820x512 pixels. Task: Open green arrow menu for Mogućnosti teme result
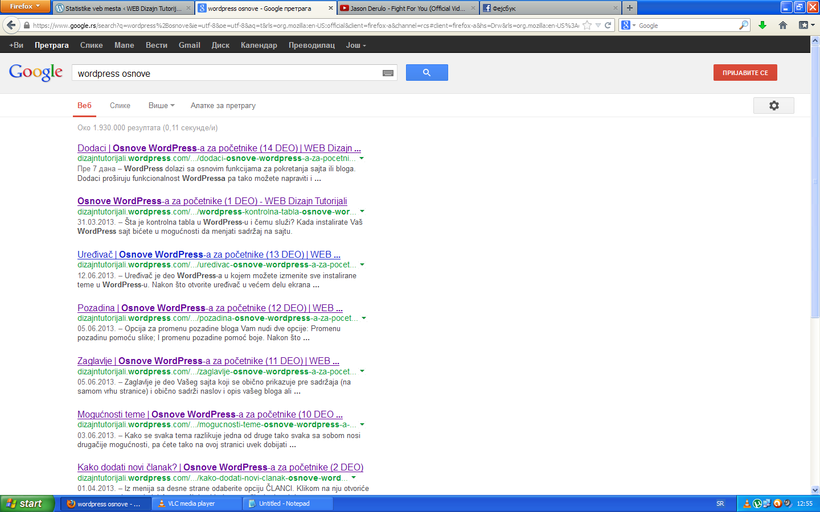pos(362,424)
